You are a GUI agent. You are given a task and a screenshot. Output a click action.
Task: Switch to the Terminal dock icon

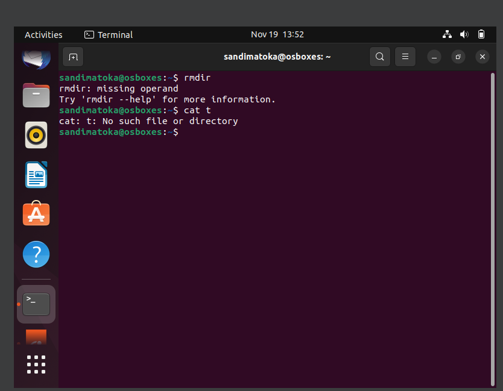tap(36, 304)
